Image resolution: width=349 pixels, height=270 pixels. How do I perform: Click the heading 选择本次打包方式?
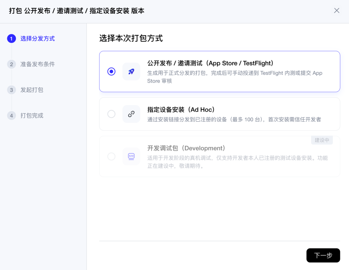tap(131, 38)
